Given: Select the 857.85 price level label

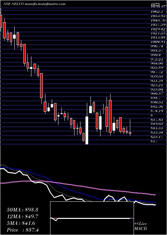Looking at the screenshot, I should coord(157,120).
